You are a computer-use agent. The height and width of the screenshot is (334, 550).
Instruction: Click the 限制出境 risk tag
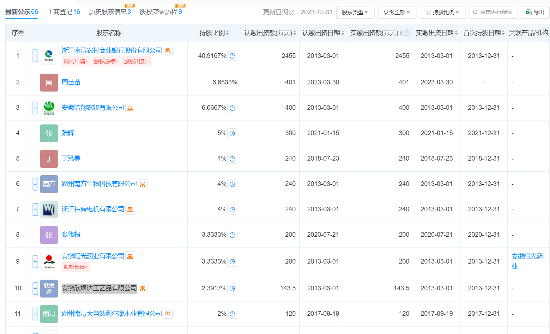[76, 62]
